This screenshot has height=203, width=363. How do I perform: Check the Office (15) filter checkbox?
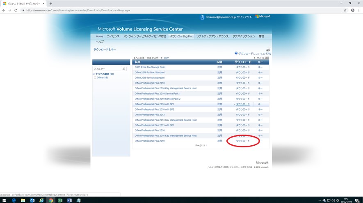pos(95,78)
